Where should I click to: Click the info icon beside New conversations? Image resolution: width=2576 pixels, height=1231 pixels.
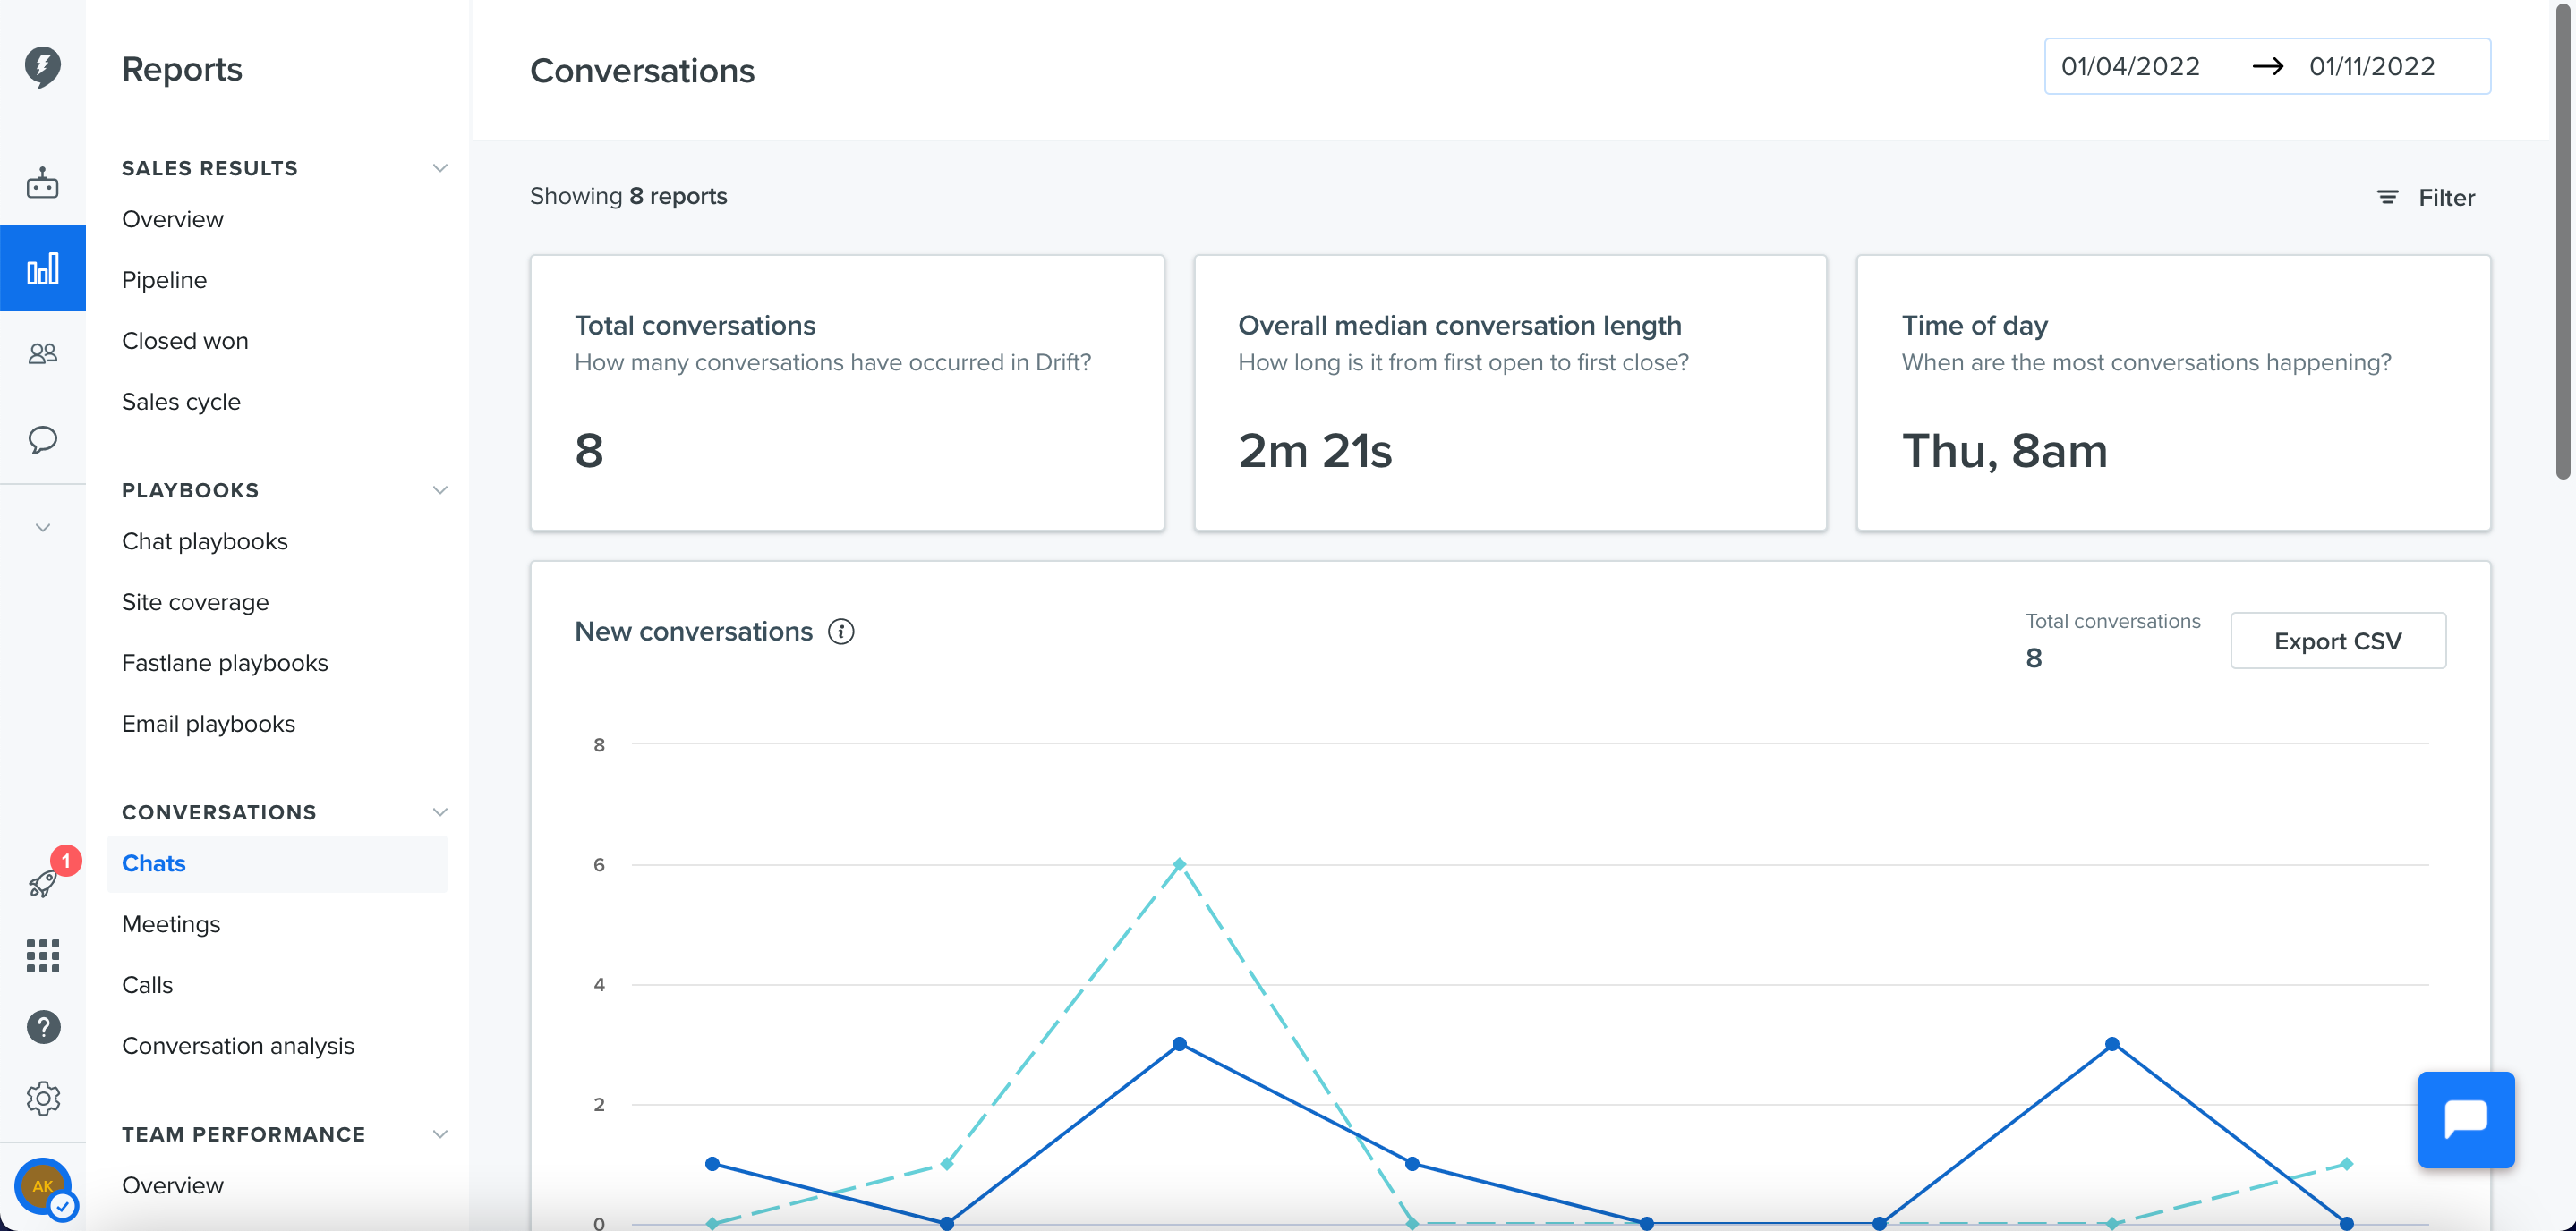pyautogui.click(x=841, y=632)
